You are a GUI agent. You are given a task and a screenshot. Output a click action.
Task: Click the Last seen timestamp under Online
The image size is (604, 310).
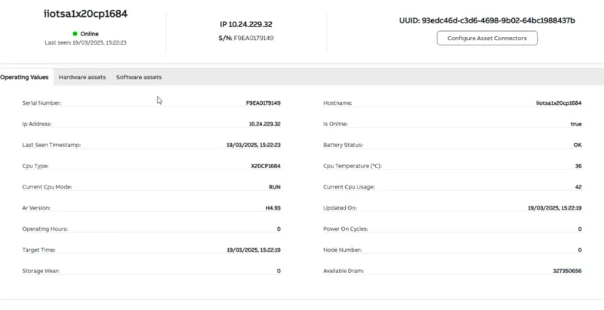click(x=85, y=43)
